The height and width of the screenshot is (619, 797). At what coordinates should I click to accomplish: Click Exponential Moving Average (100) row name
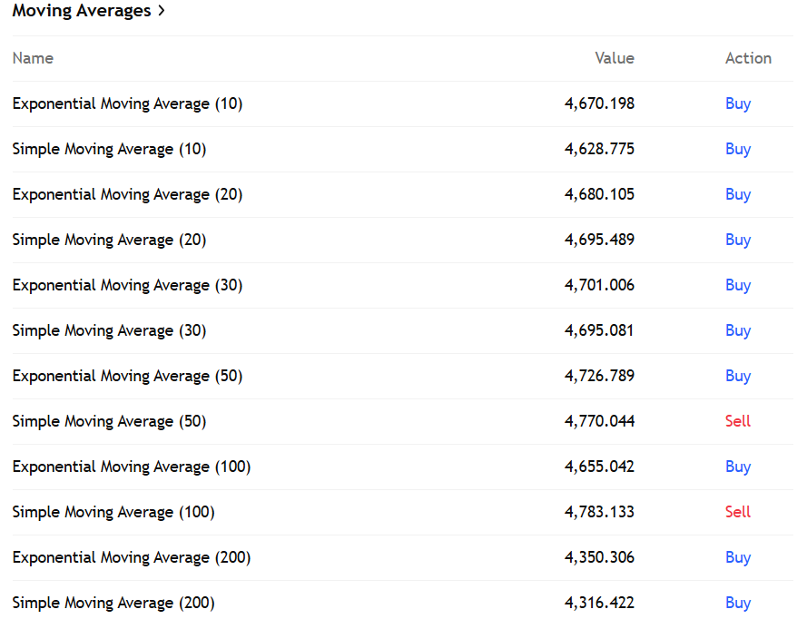(x=132, y=467)
